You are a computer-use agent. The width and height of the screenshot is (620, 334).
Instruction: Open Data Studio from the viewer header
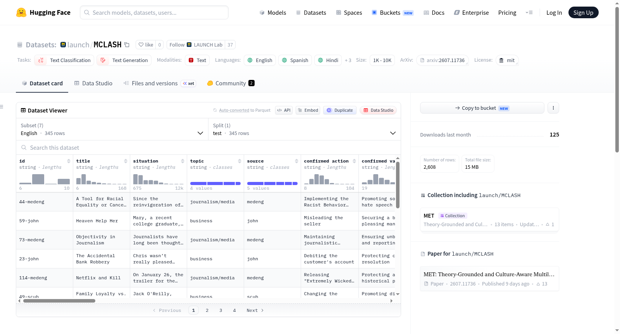click(x=378, y=110)
